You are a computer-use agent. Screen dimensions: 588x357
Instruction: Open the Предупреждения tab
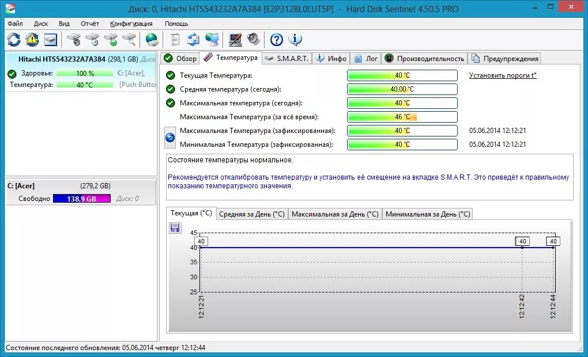click(505, 58)
